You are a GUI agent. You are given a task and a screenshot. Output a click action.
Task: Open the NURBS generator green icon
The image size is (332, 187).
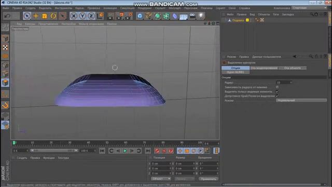click(x=157, y=16)
